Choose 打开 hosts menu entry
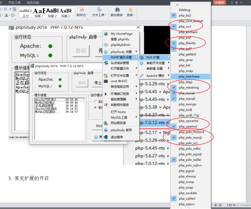 (x=118, y=112)
